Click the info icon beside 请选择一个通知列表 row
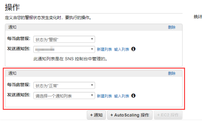 (x=134, y=96)
